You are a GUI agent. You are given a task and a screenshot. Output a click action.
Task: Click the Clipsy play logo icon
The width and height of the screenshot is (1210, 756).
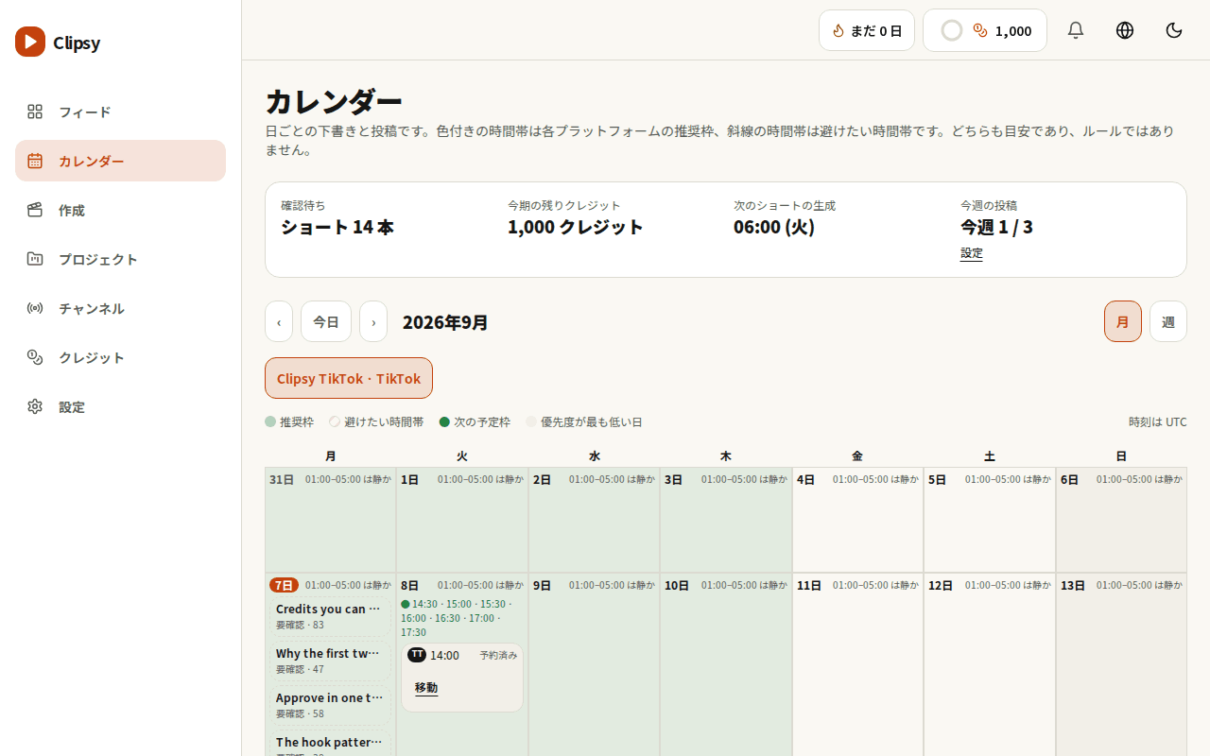30,42
